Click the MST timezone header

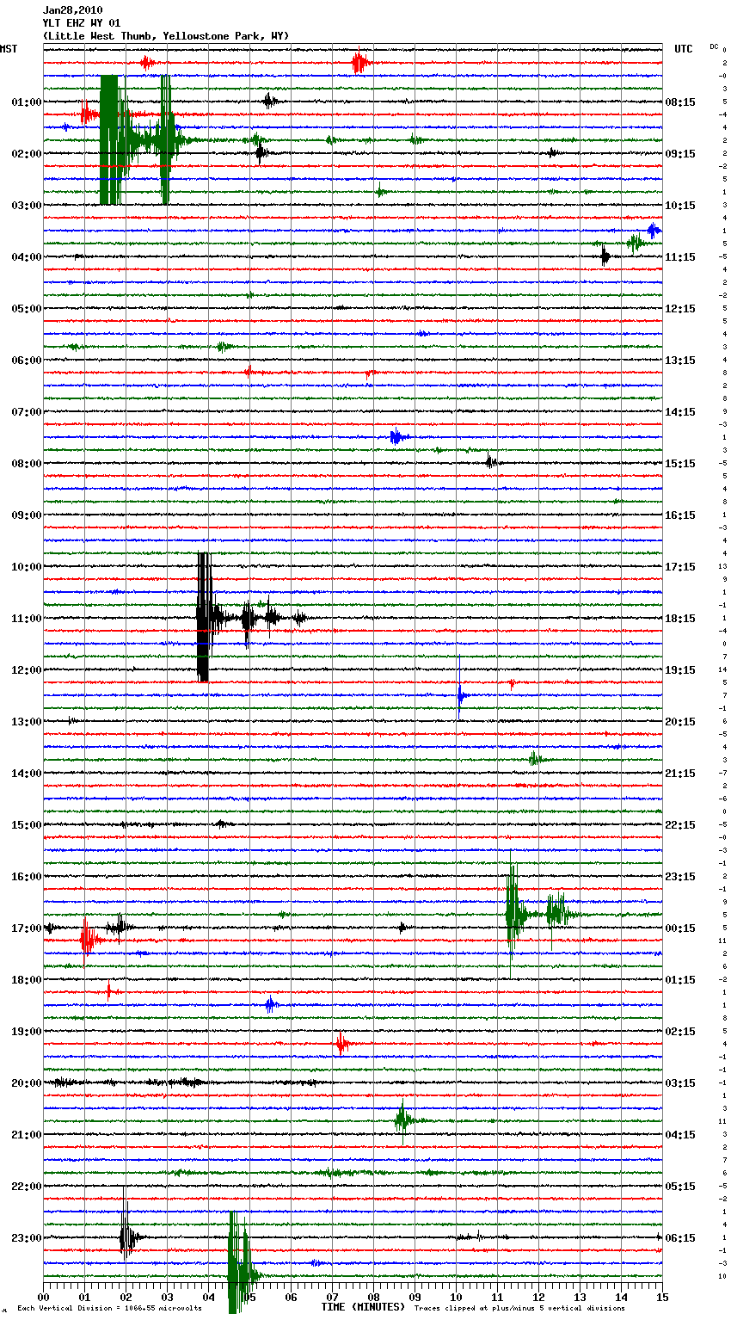[x=9, y=49]
